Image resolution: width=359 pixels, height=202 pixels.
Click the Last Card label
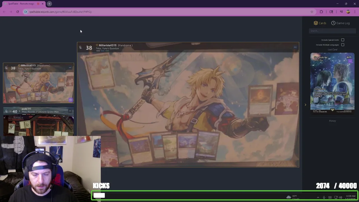pyautogui.click(x=332, y=50)
